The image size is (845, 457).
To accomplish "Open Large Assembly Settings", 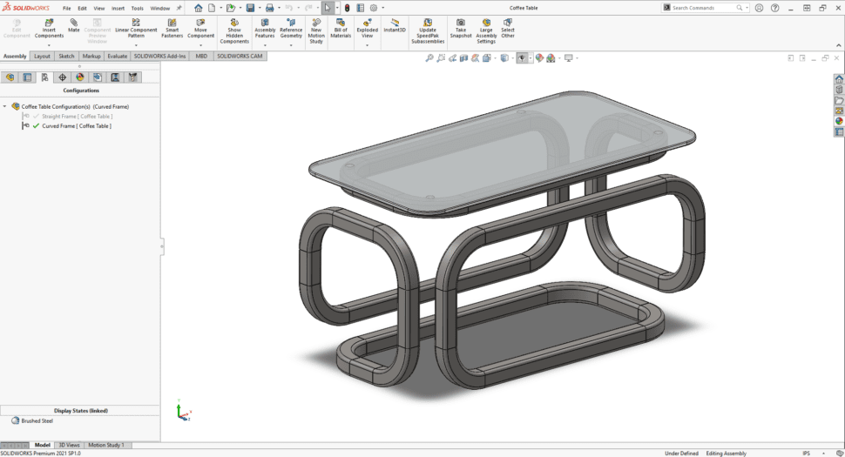I will tap(486, 30).
